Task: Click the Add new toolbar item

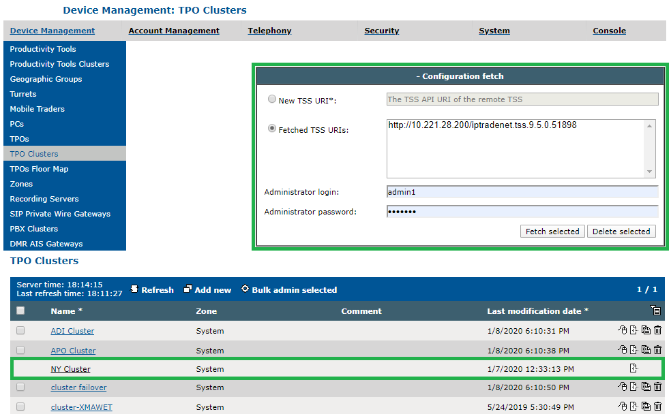Action: pyautogui.click(x=207, y=289)
